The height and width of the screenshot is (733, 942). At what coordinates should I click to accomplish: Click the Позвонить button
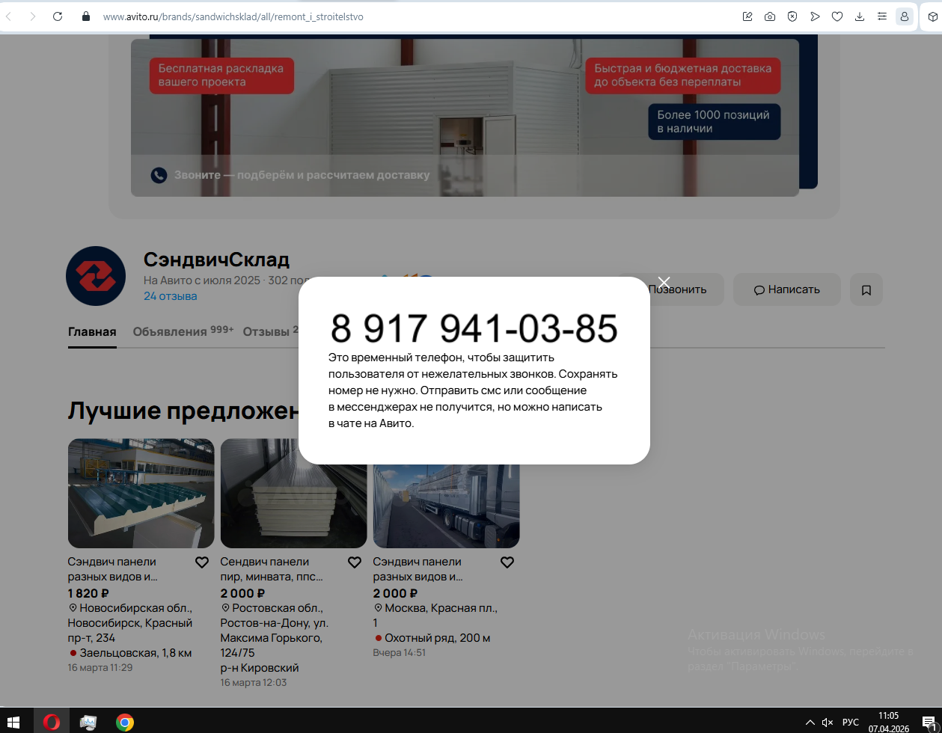[677, 289]
